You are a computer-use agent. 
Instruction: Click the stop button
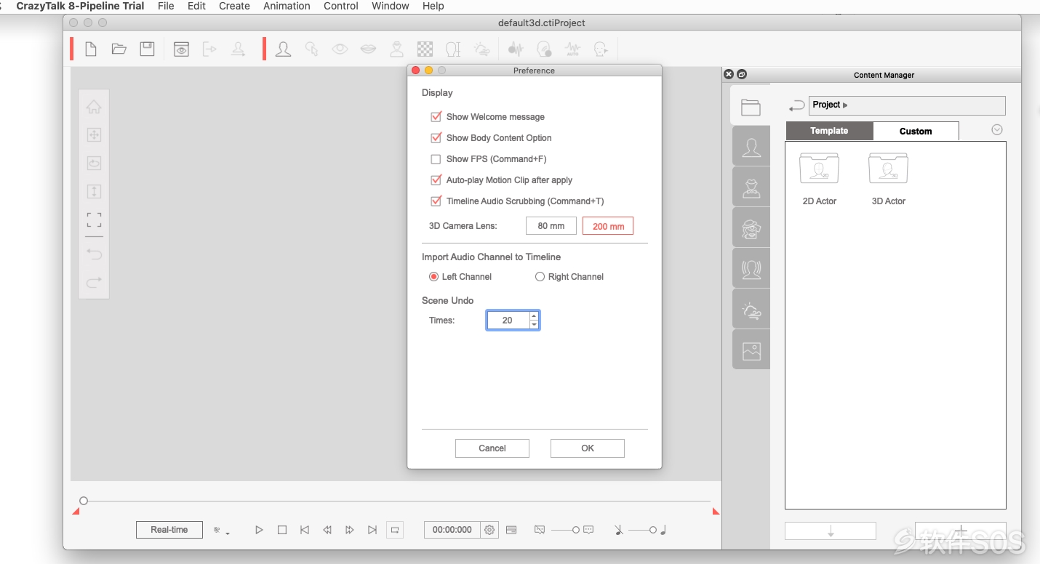282,530
